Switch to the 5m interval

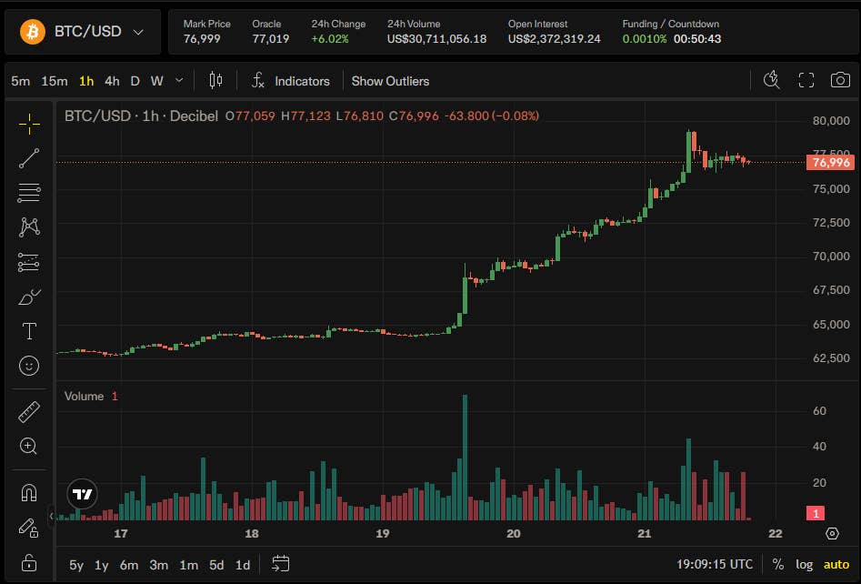(20, 81)
